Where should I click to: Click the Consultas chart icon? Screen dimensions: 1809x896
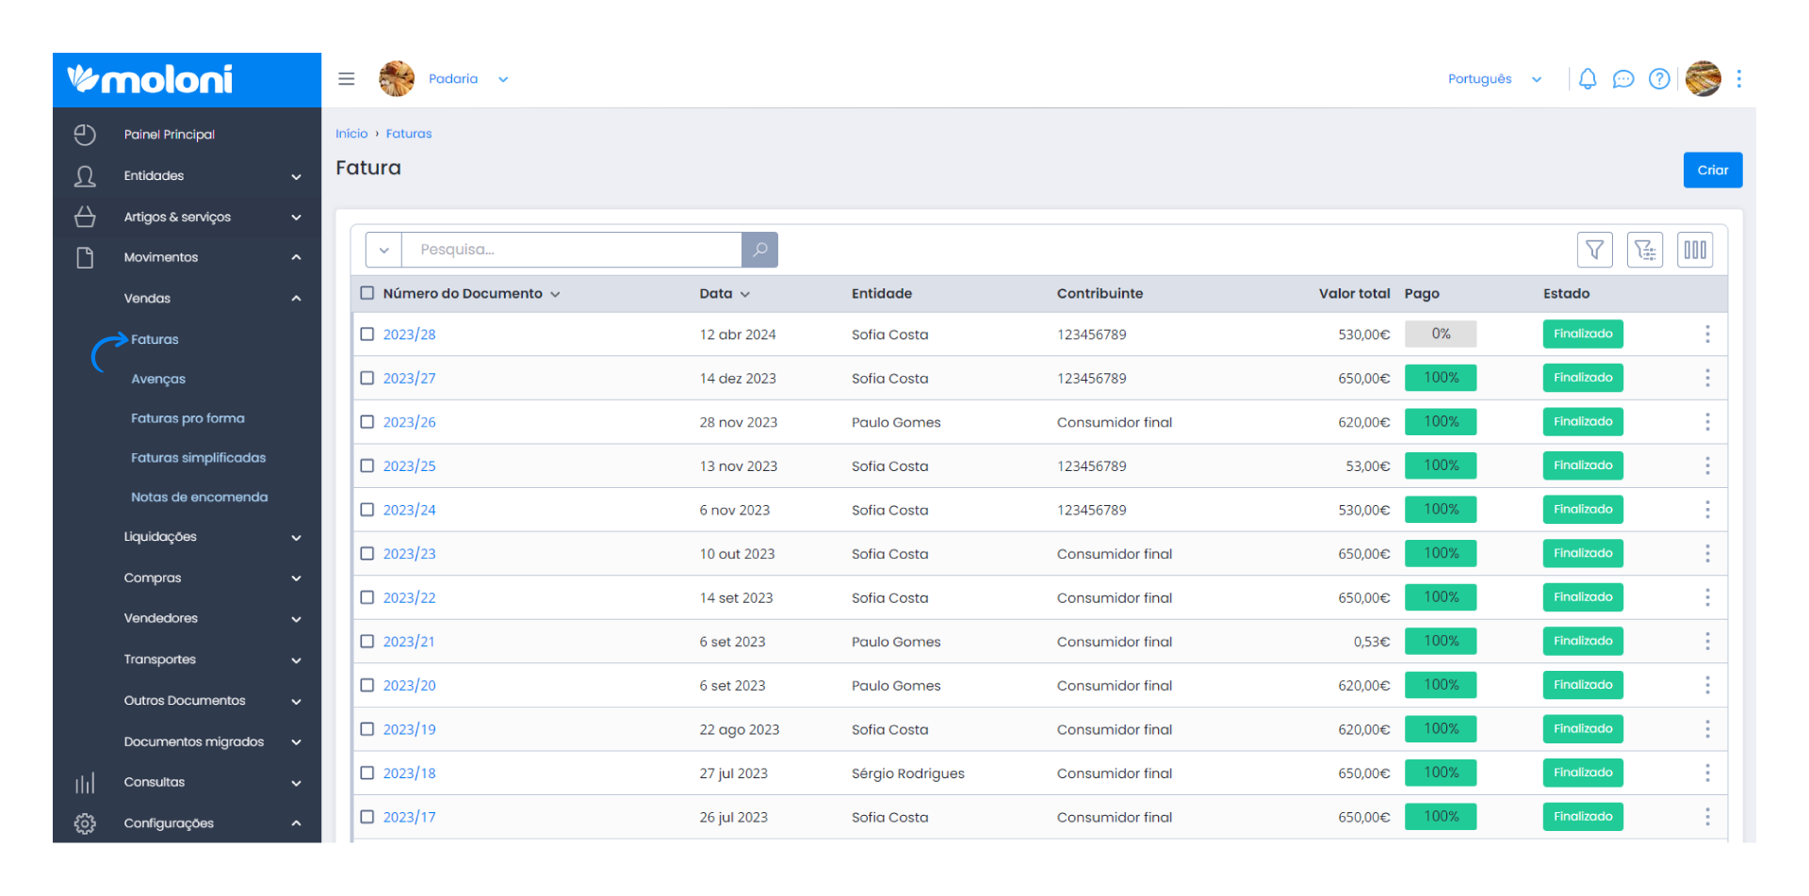pos(85,783)
